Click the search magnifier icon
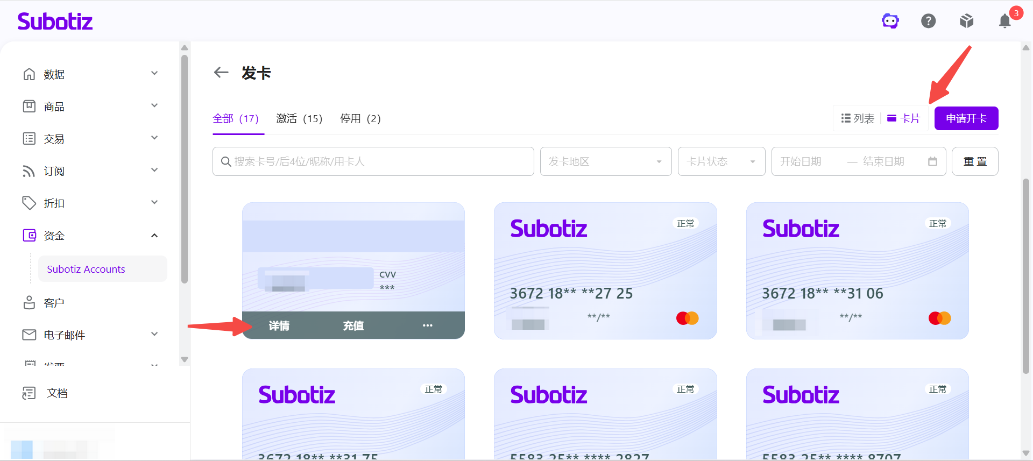The image size is (1033, 461). (226, 161)
